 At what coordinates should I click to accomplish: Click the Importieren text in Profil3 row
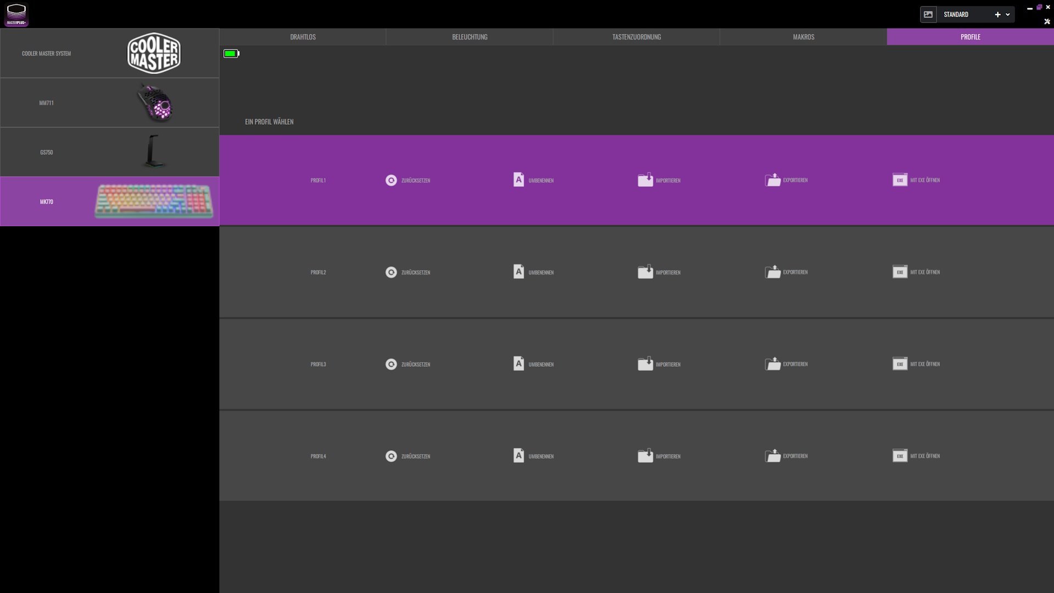coord(668,364)
